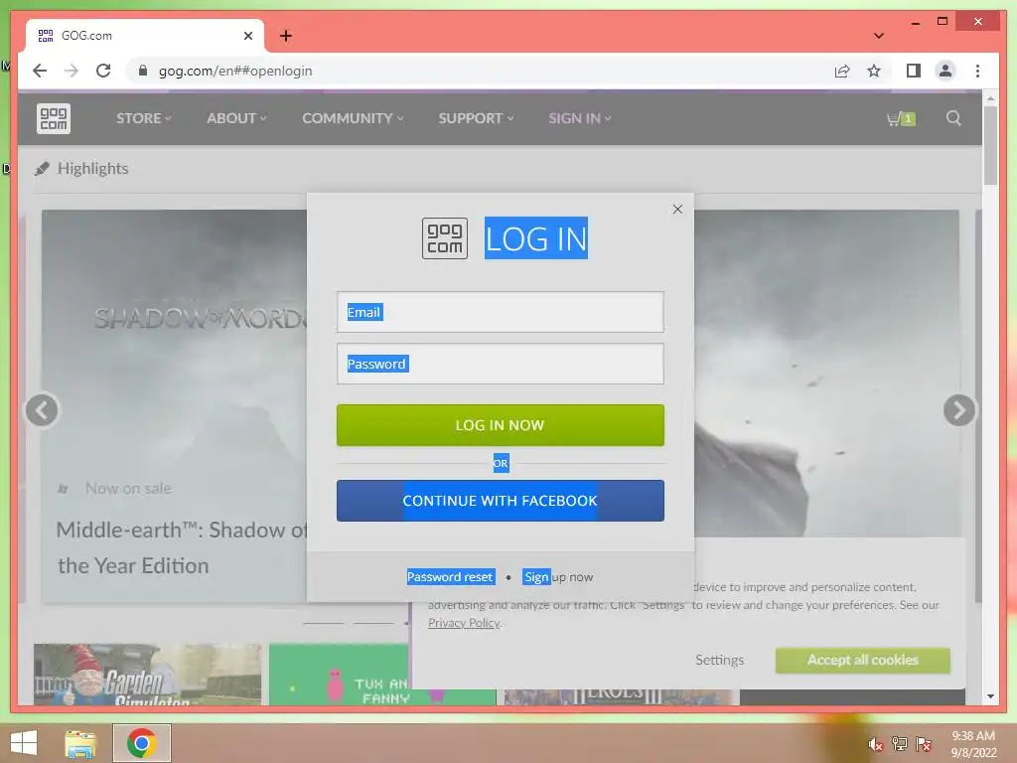Click Settings in the cookie banner
1017x763 pixels.
click(x=719, y=660)
